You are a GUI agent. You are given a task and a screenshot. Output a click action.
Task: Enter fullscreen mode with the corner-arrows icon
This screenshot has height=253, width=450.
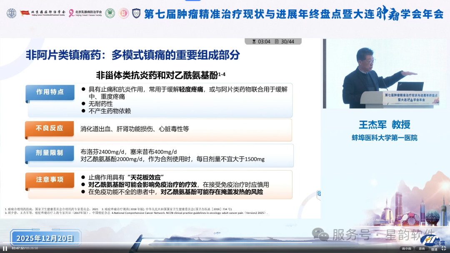443,248
